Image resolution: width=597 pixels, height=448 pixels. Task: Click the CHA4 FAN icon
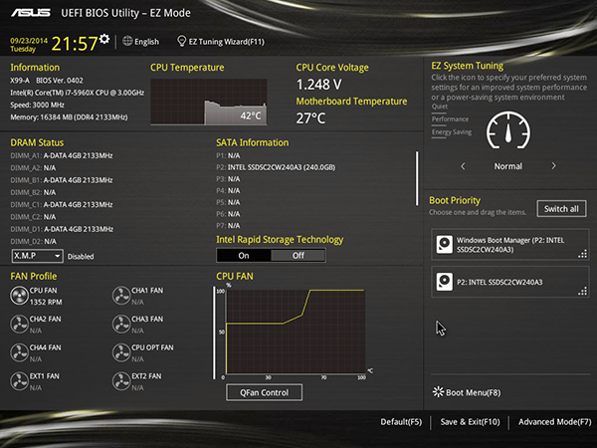19,352
